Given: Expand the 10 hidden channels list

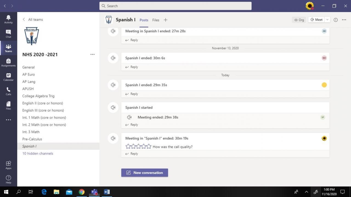Looking at the screenshot, I should [38, 153].
